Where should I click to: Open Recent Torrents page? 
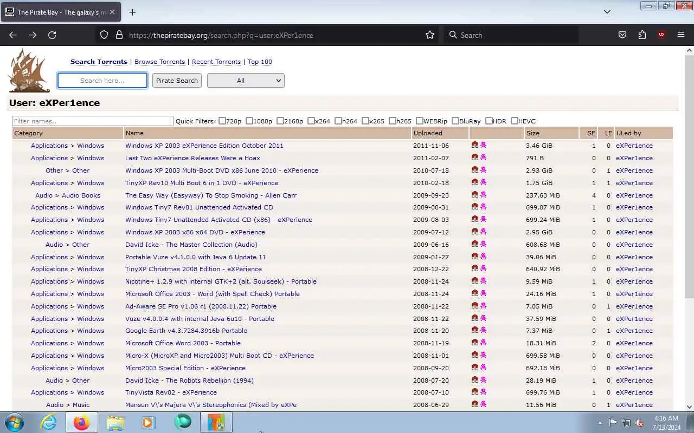tap(216, 62)
